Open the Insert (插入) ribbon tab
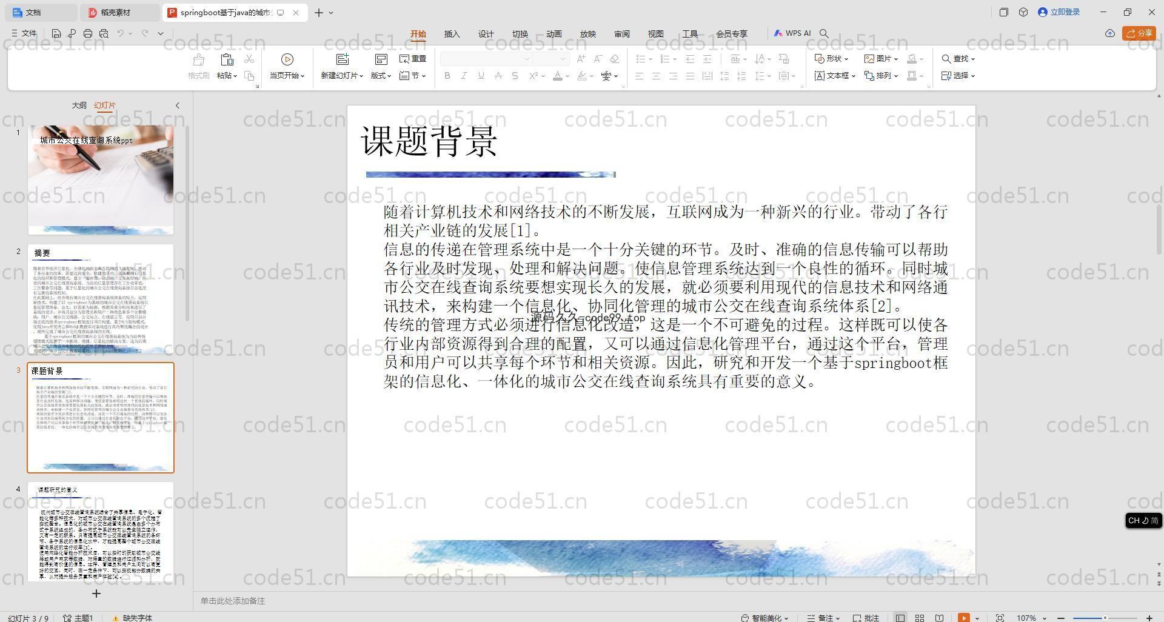Screen dimensions: 1164x622 pos(452,34)
